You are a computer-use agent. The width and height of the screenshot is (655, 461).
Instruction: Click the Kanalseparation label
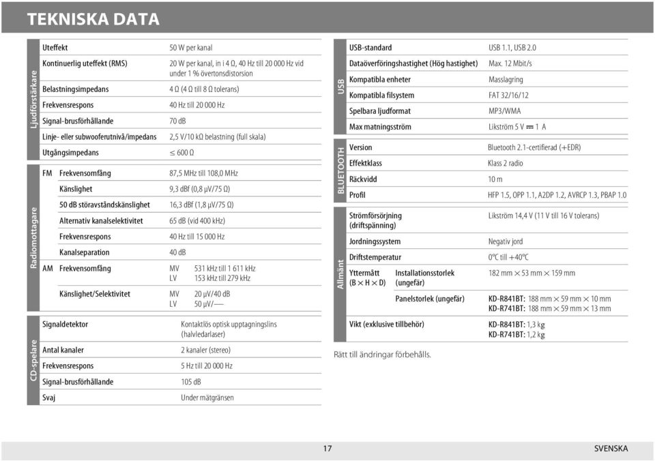click(85, 252)
